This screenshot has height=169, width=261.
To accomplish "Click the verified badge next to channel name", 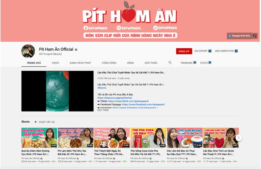I will [76, 50].
